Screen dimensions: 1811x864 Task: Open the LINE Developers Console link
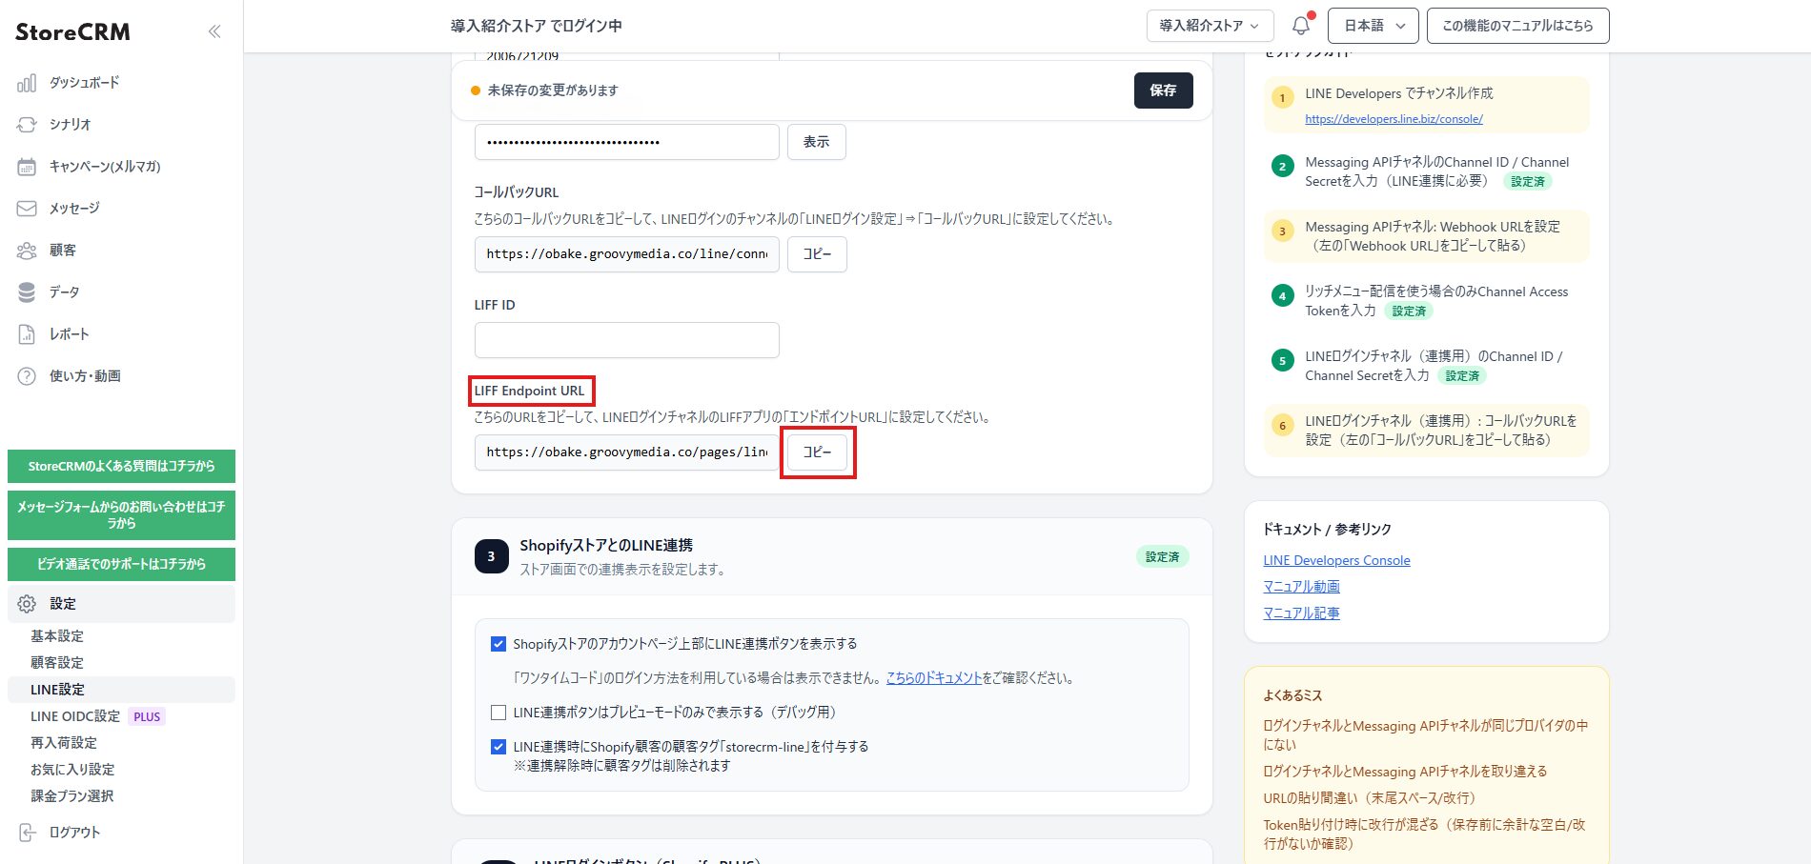(x=1336, y=560)
